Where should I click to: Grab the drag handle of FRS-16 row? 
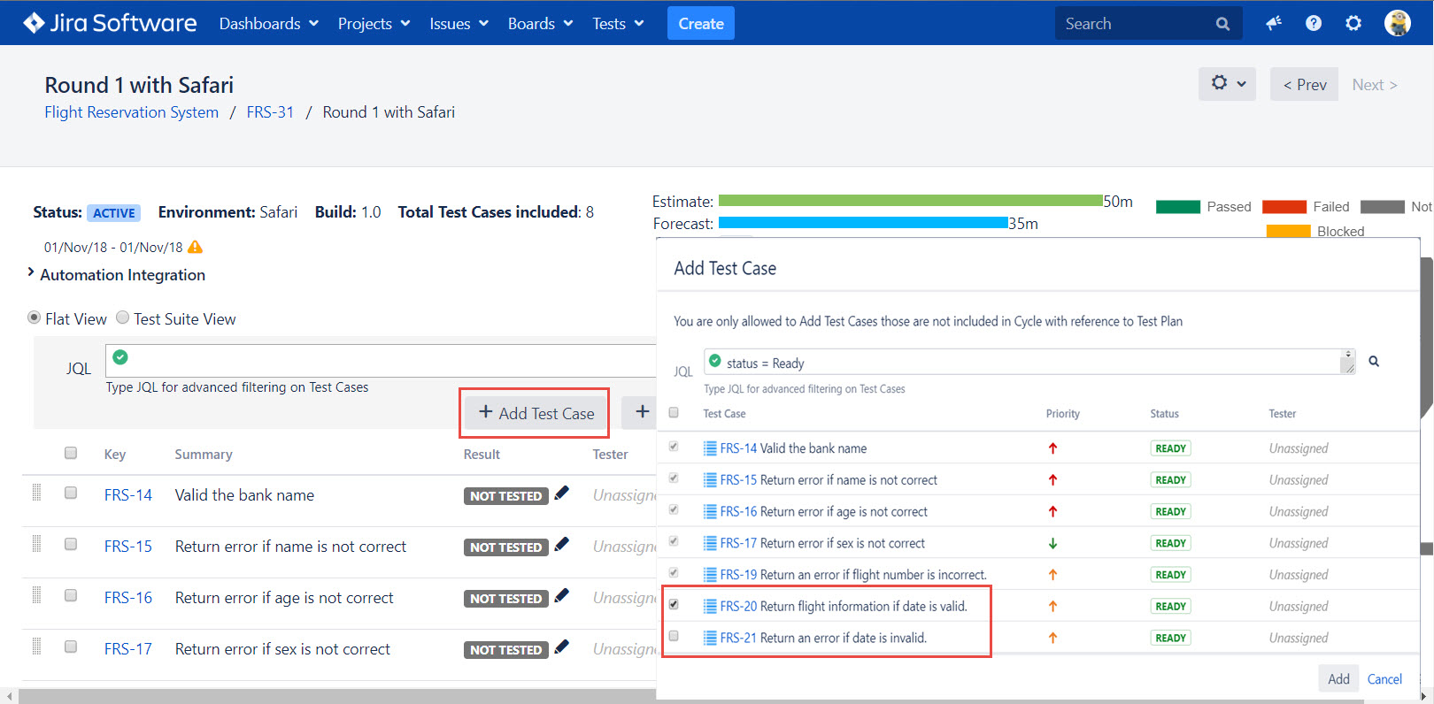[36, 595]
